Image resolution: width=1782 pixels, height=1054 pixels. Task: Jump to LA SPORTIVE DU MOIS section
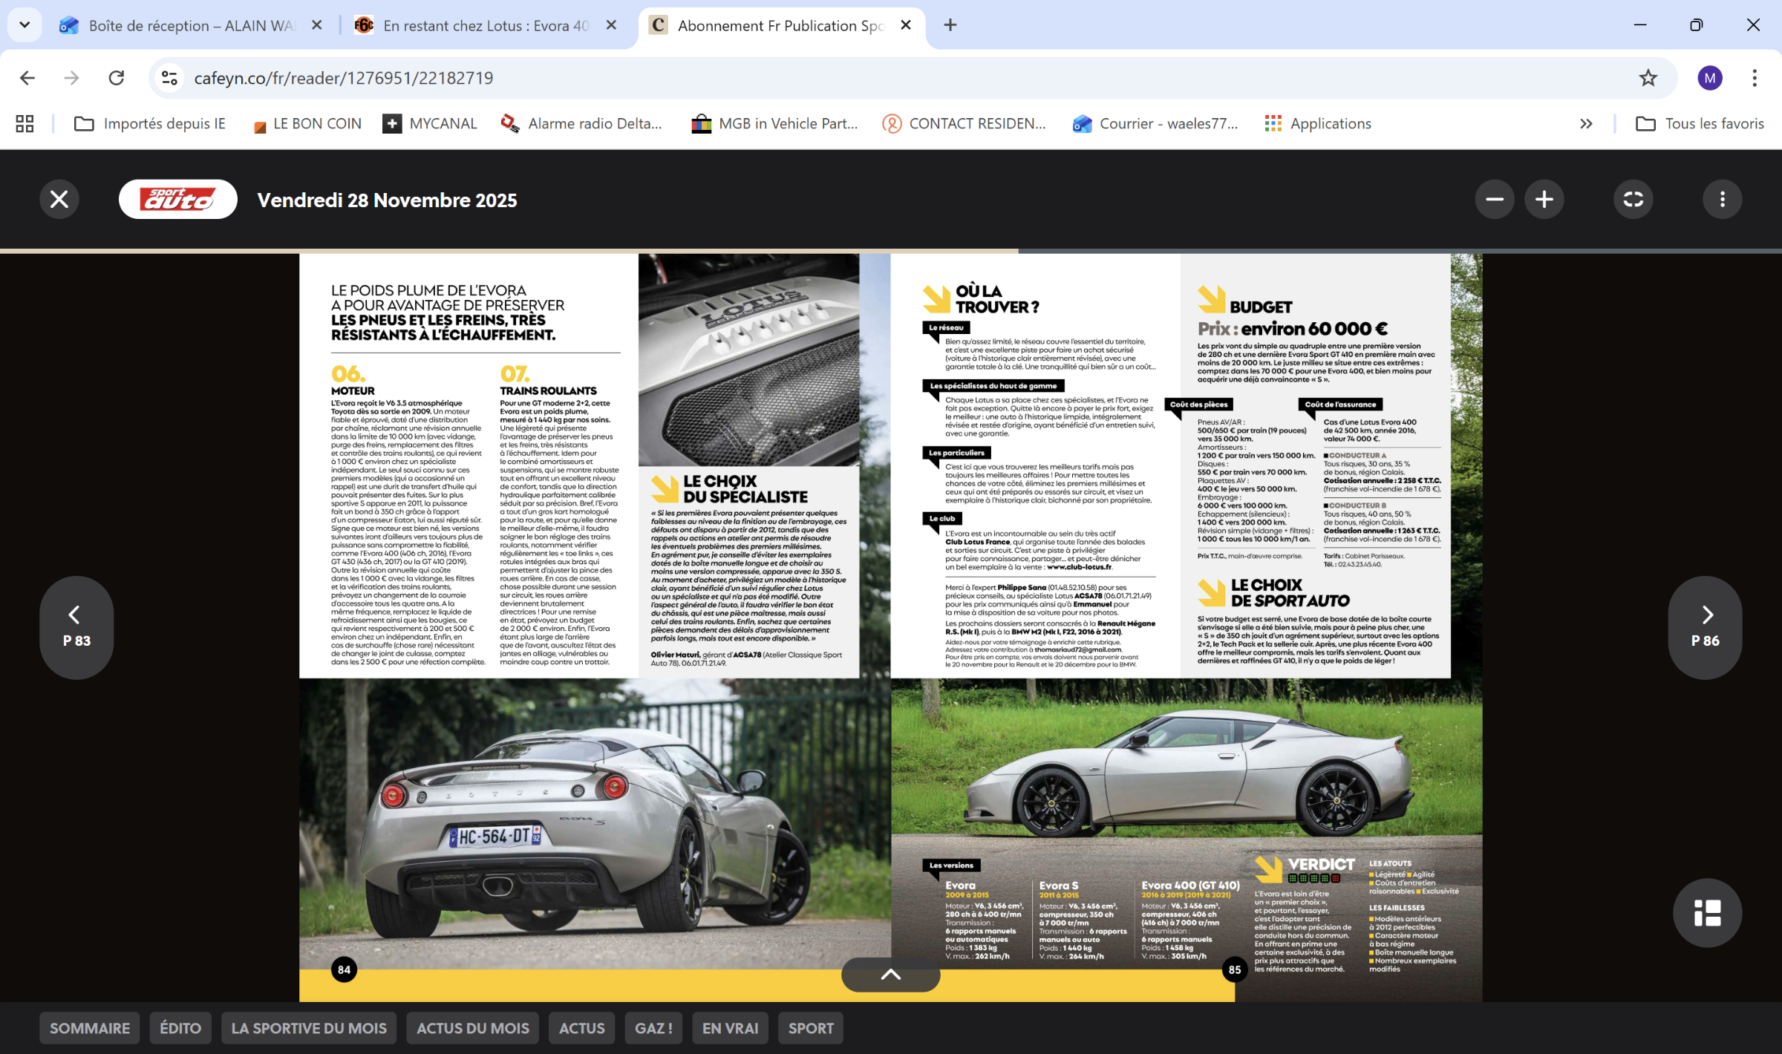(x=309, y=1028)
